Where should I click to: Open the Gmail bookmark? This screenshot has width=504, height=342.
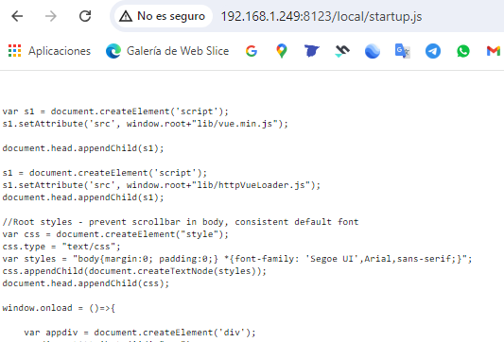[494, 51]
